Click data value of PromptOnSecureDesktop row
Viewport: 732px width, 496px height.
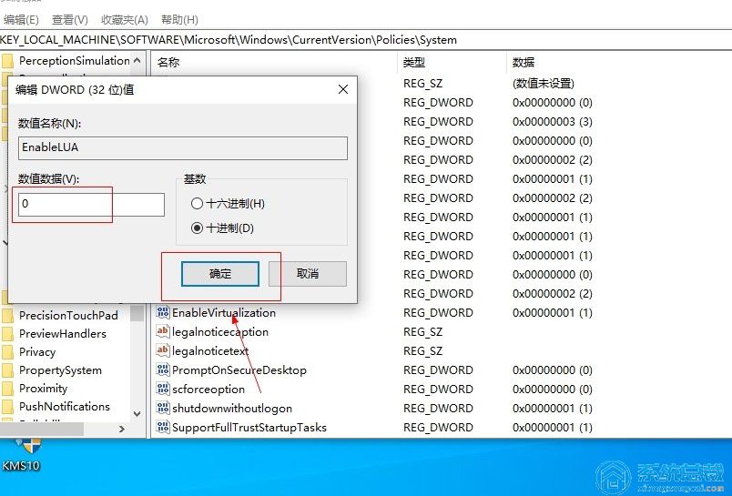point(553,370)
